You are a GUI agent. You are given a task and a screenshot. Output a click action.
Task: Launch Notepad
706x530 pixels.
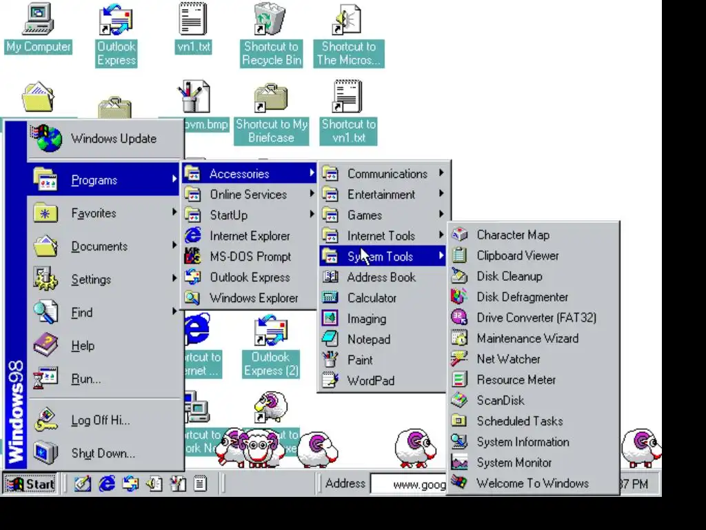tap(383, 340)
